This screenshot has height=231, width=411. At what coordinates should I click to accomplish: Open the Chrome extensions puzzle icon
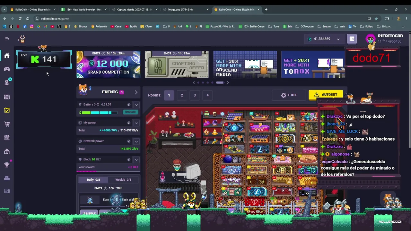(387, 19)
